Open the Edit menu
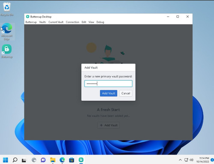The image size is (214, 164). pos(84,22)
